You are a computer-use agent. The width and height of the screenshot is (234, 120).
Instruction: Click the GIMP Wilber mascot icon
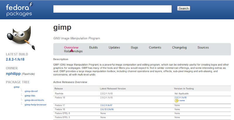(21, 38)
